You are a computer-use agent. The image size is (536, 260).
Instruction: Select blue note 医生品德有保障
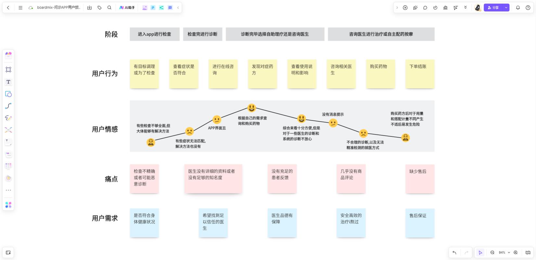tap(282, 223)
